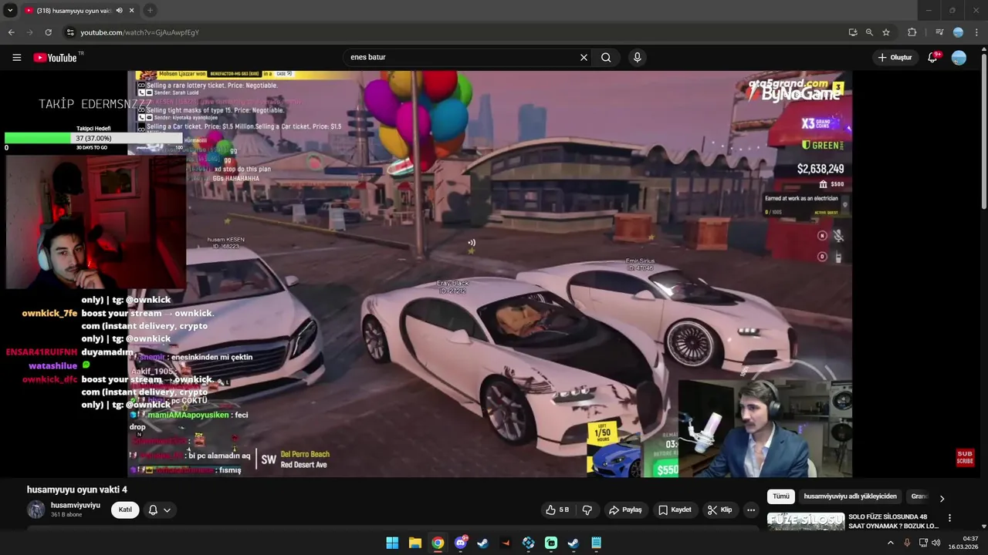
Task: Click tray microphone icon
Action: point(907,543)
